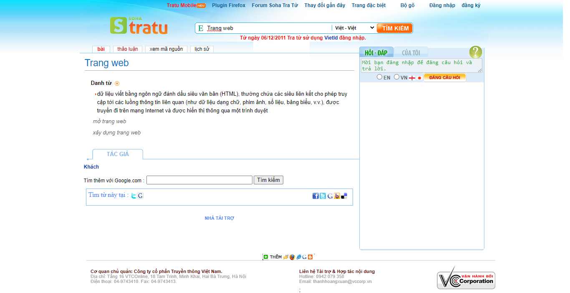The image size is (570, 293).
Task: Click the Bing share icon
Action: [x=337, y=195]
